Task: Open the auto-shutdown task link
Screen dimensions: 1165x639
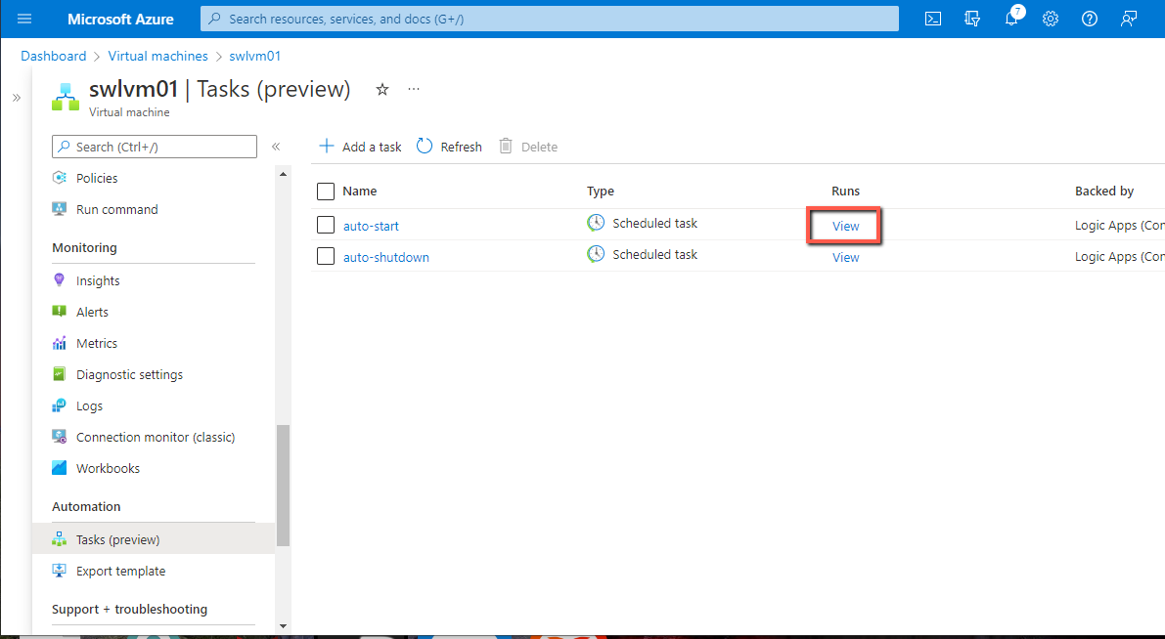Action: click(x=385, y=257)
